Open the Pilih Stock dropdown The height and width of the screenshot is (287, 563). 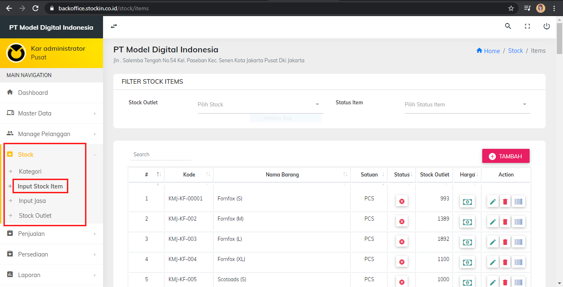point(260,104)
